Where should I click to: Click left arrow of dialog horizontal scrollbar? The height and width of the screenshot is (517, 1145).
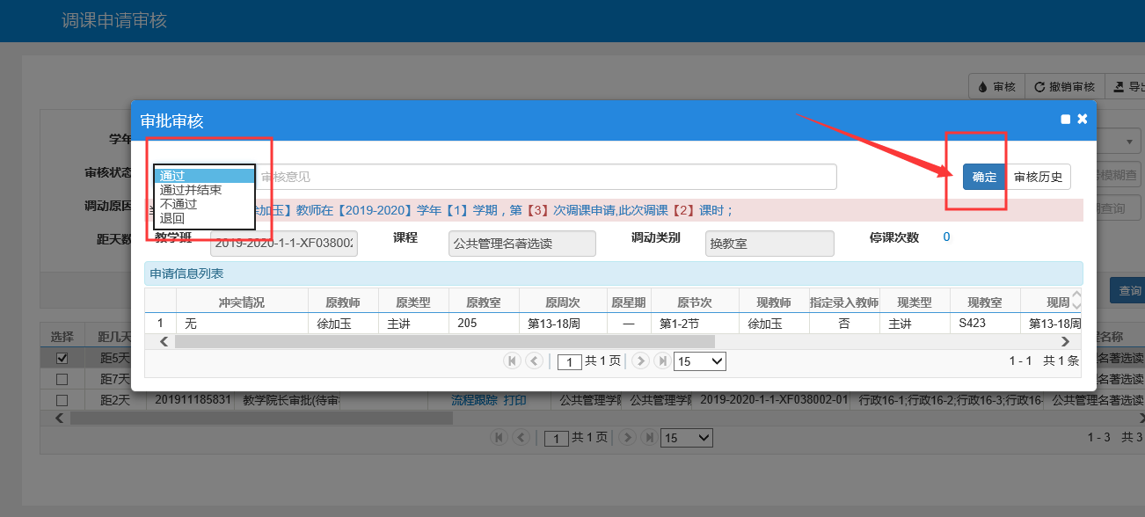click(x=161, y=341)
